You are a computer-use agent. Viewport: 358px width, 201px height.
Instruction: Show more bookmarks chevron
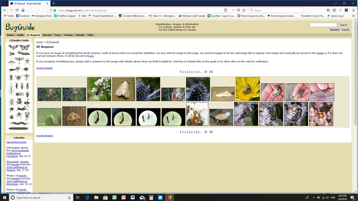[354, 16]
